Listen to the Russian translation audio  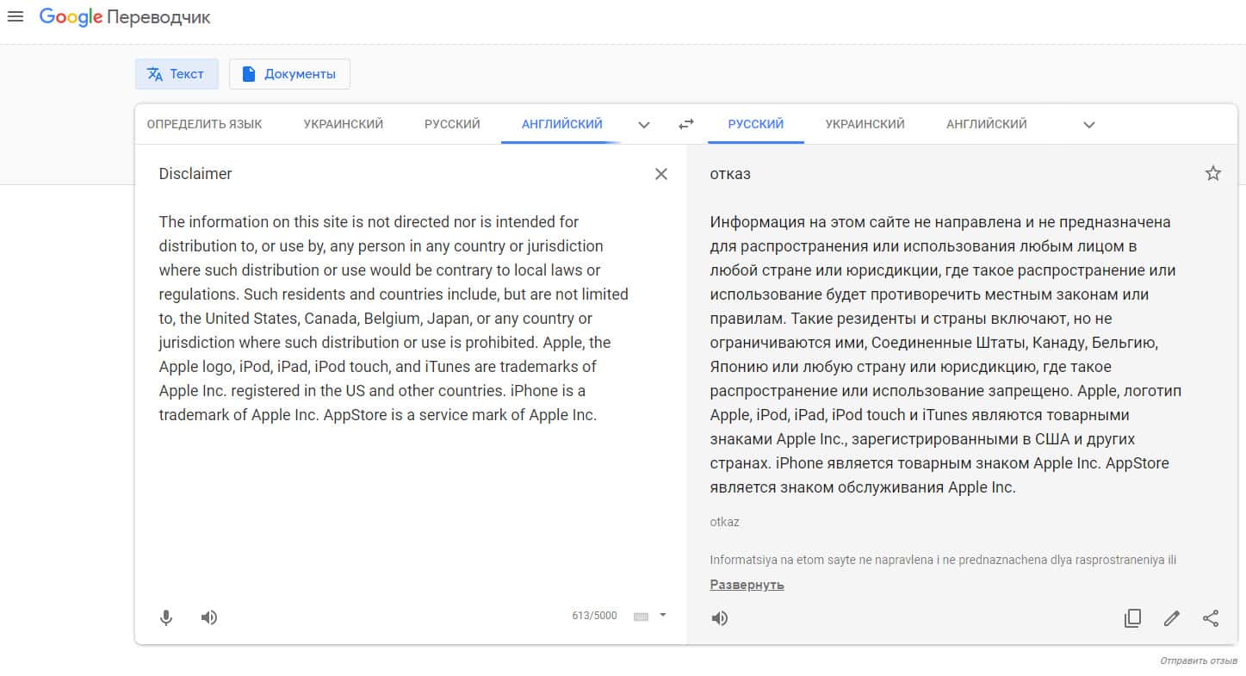[720, 618]
